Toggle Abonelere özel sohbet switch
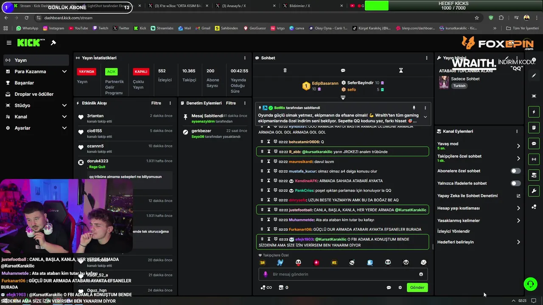Screen dimensions: 543x305 (515, 171)
